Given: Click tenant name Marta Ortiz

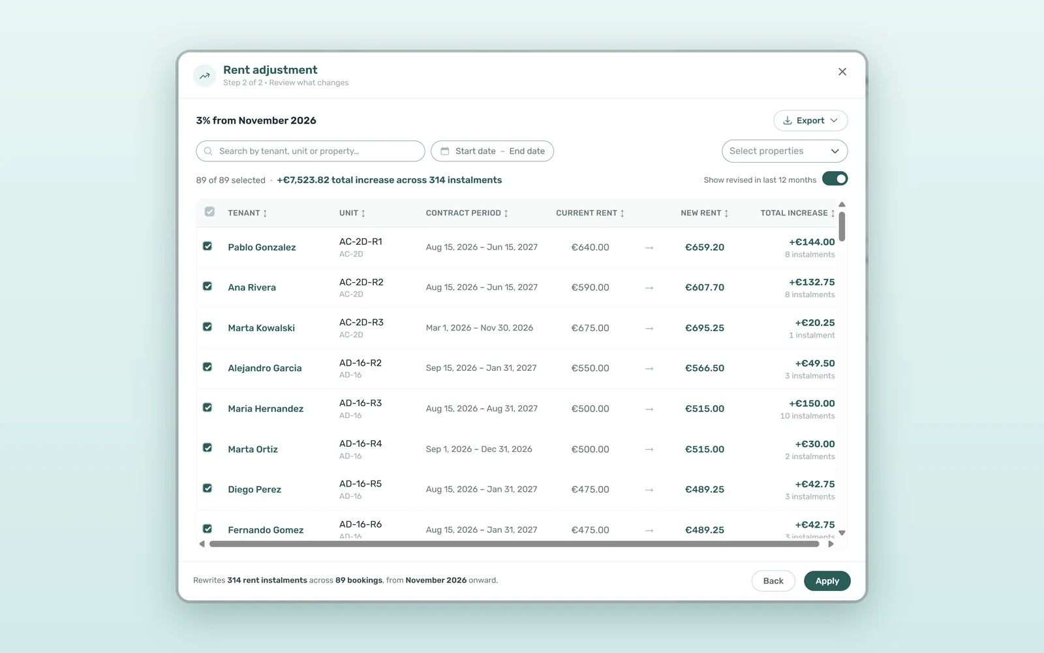Looking at the screenshot, I should tap(253, 449).
